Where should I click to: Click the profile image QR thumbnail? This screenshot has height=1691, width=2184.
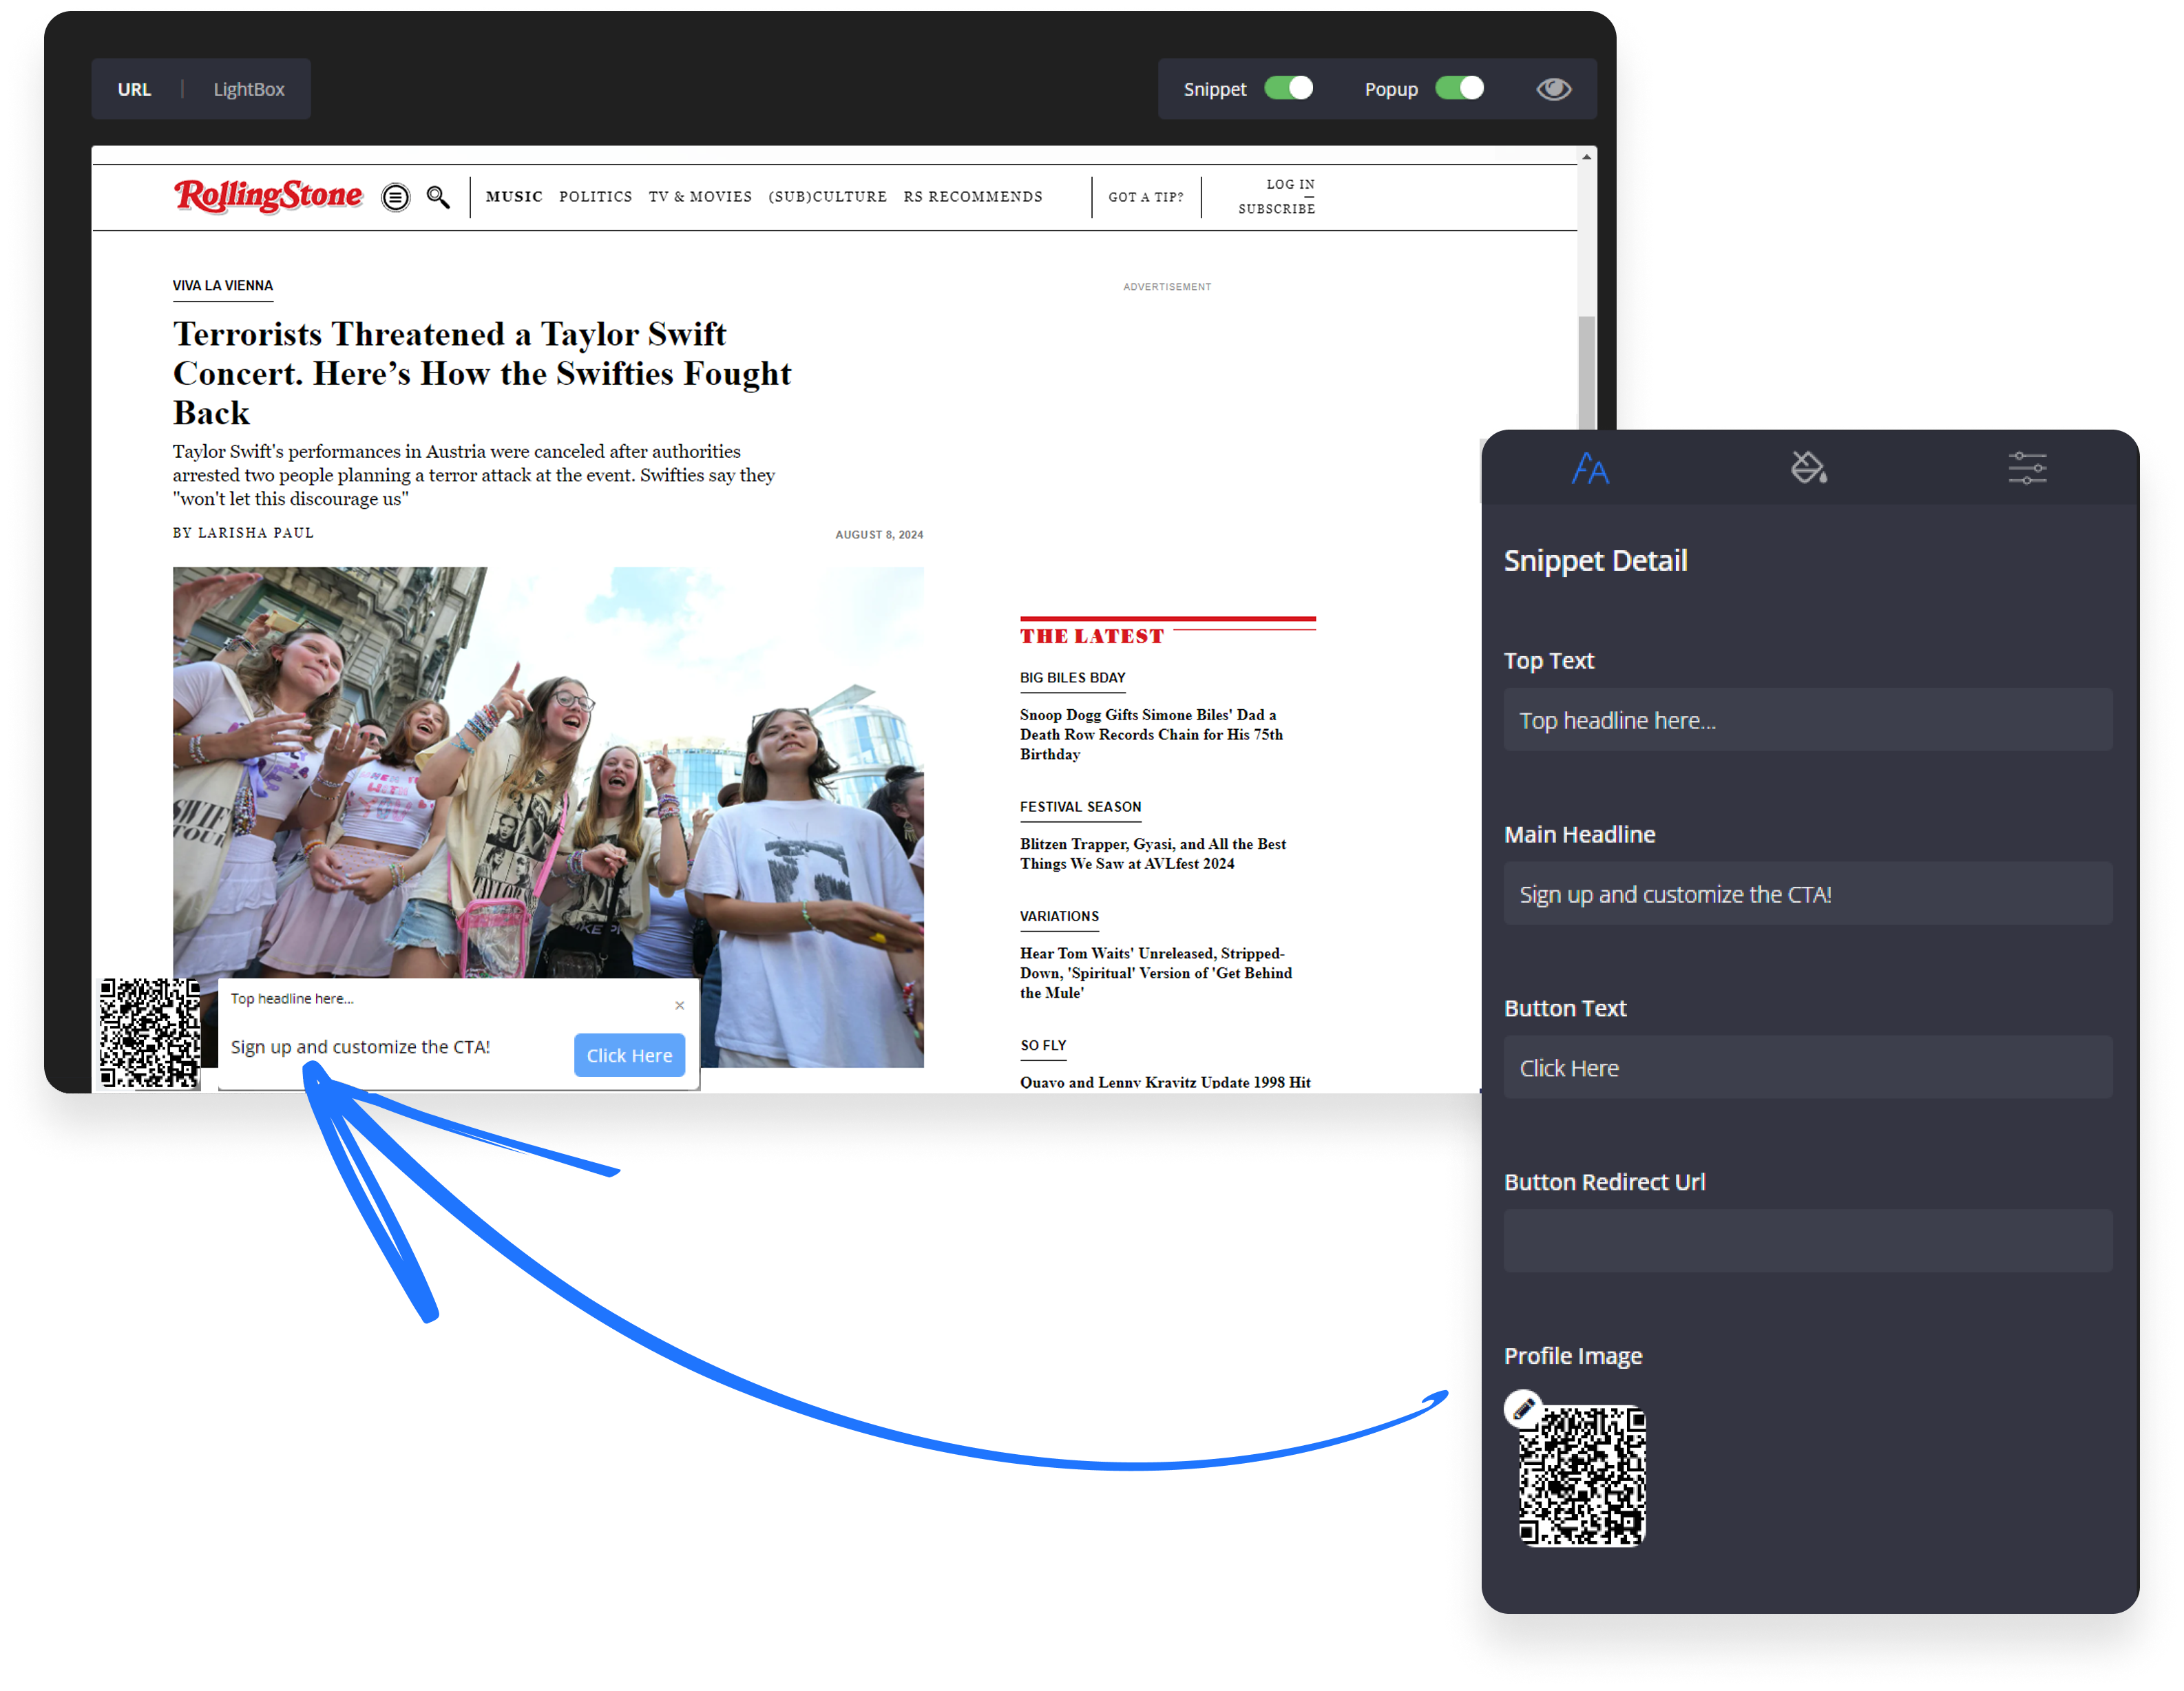click(x=1582, y=1476)
